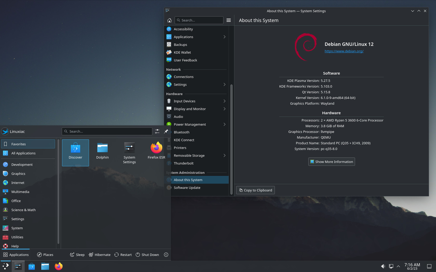This screenshot has height=272, width=436.
Task: Click the Sleep button
Action: click(77, 255)
